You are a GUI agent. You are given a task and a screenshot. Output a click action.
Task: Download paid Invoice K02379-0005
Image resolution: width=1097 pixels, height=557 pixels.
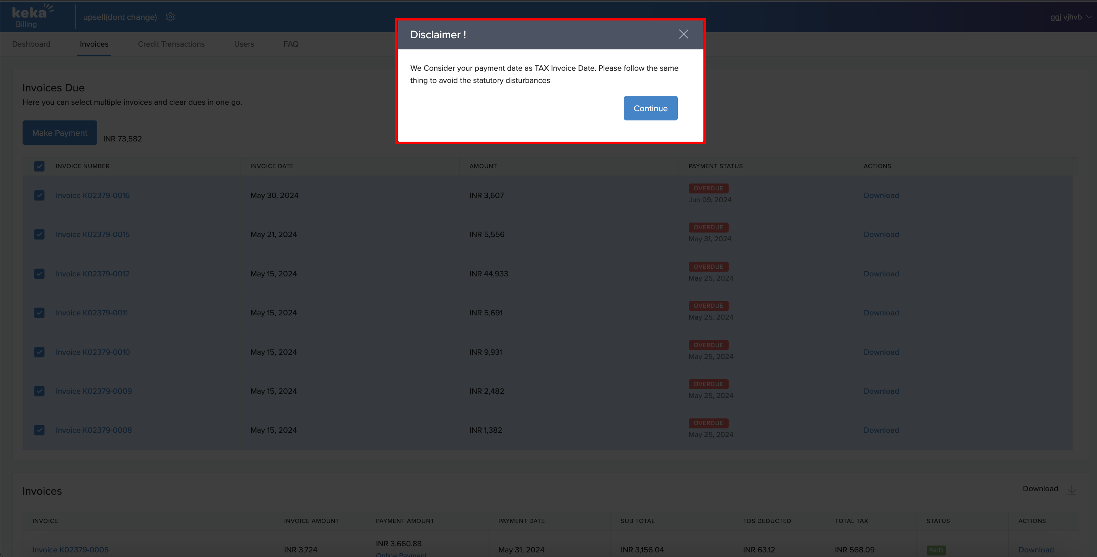pos(1036,549)
